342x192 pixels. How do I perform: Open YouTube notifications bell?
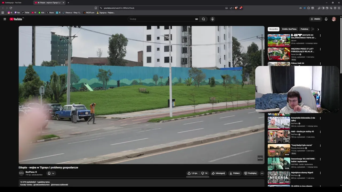tap(326, 19)
